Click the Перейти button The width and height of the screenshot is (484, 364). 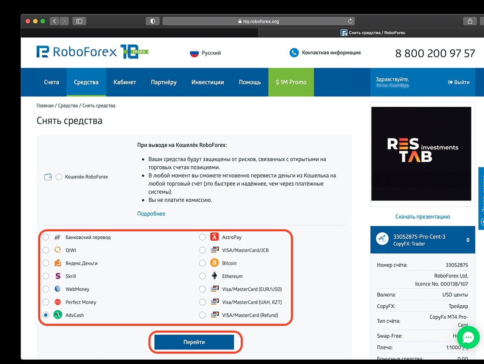point(194,342)
